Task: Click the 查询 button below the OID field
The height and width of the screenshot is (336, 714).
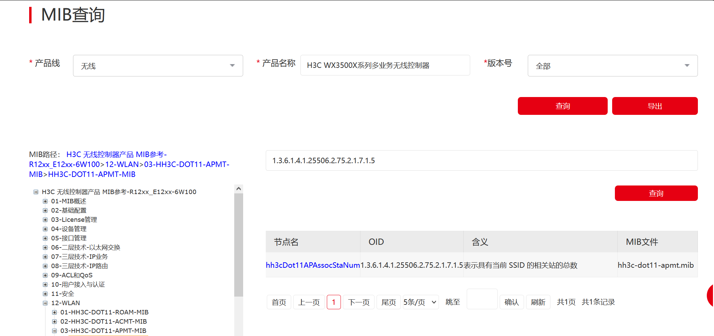Action: (656, 193)
